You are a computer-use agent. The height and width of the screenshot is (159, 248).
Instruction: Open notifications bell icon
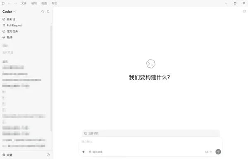48,12
